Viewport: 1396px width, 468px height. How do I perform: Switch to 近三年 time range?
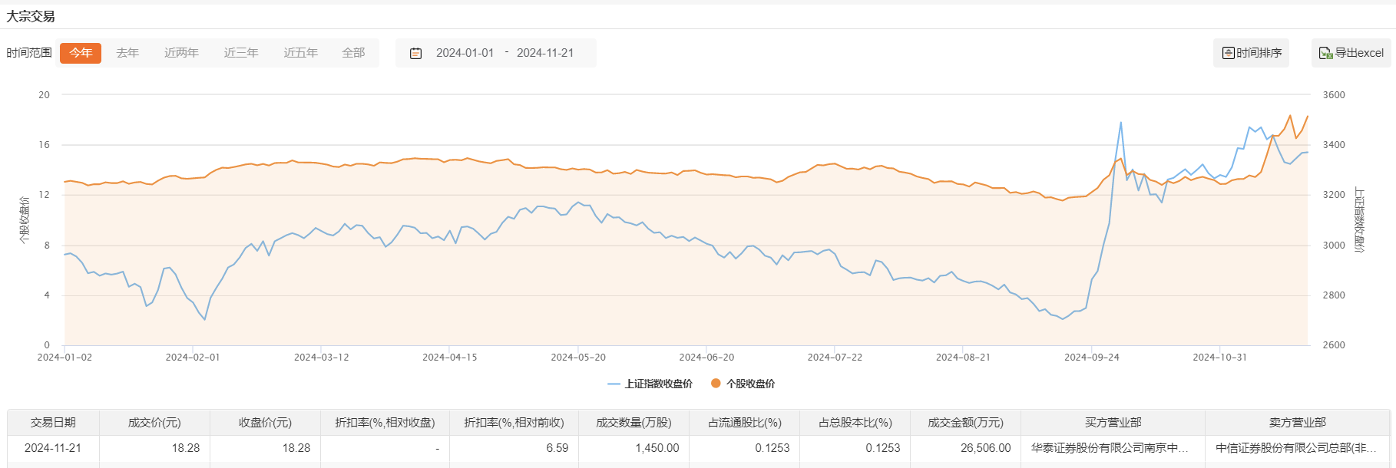(x=241, y=53)
